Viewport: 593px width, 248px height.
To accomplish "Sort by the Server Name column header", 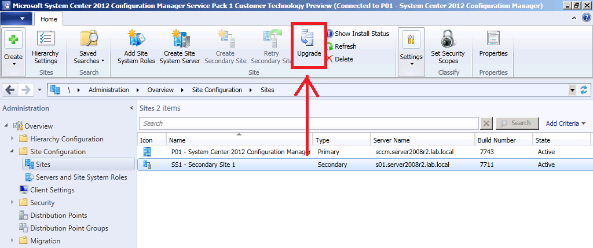I will click(422, 139).
